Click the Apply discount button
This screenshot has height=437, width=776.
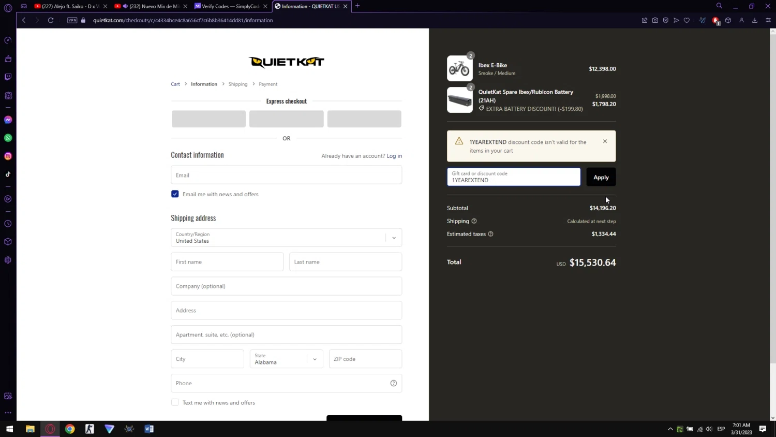(x=601, y=177)
